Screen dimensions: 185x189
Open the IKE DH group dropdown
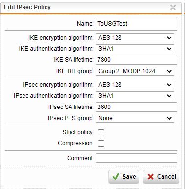(135, 71)
